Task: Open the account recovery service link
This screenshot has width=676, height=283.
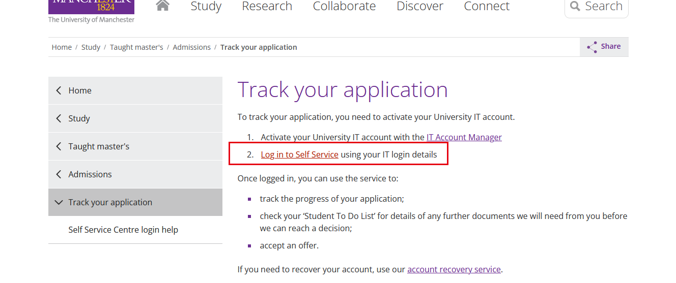Action: pyautogui.click(x=454, y=269)
